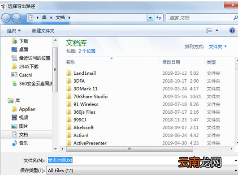Click the 3DFA folder icon
Screen dimensions: 238x175
click(69, 81)
